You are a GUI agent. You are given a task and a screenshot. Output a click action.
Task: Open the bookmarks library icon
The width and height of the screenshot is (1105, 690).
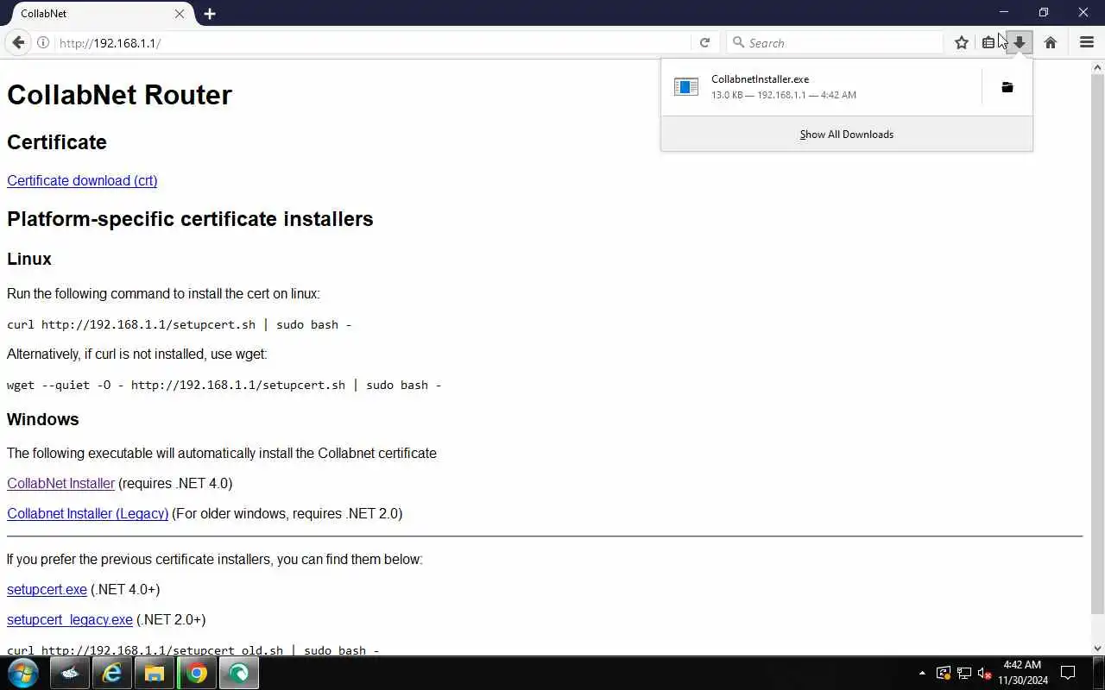pos(988,42)
